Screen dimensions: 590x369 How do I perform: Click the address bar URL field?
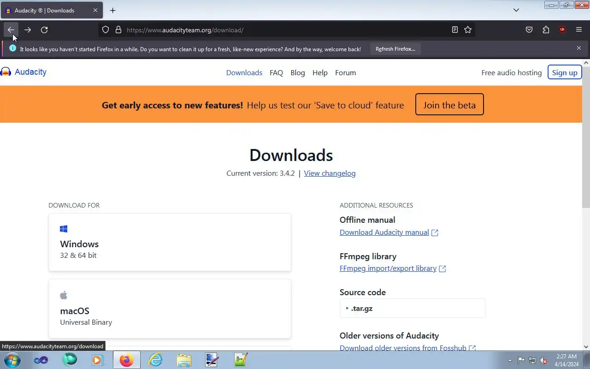pyautogui.click(x=286, y=30)
